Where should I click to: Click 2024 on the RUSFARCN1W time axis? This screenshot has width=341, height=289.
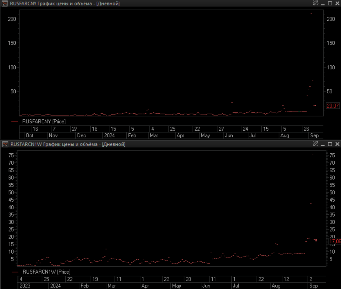pyautogui.click(x=55, y=286)
